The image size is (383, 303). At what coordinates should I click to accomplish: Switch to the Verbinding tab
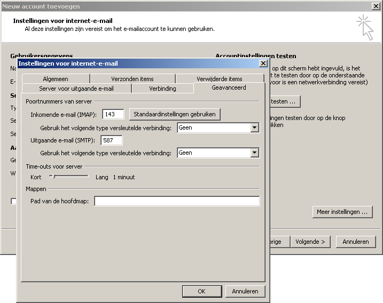coord(162,89)
